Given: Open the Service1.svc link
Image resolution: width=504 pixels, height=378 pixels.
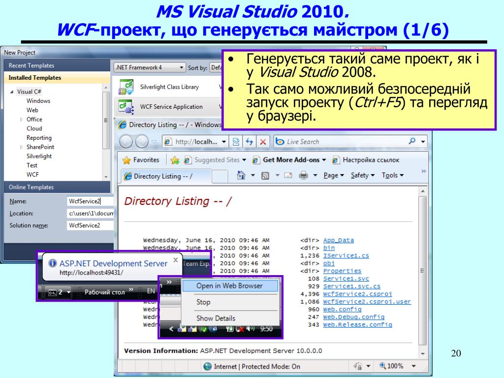Looking at the screenshot, I should point(346,279).
